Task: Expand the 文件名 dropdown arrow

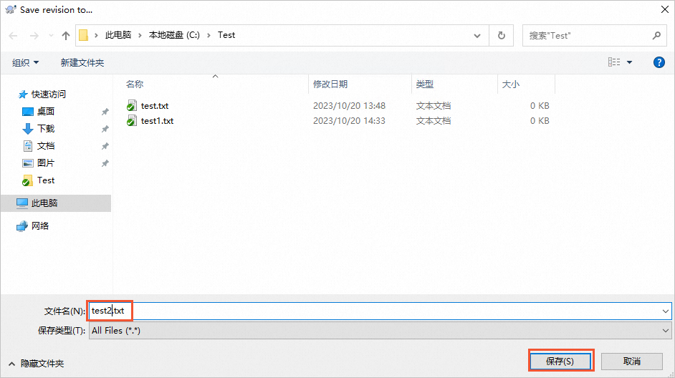Action: pos(666,311)
